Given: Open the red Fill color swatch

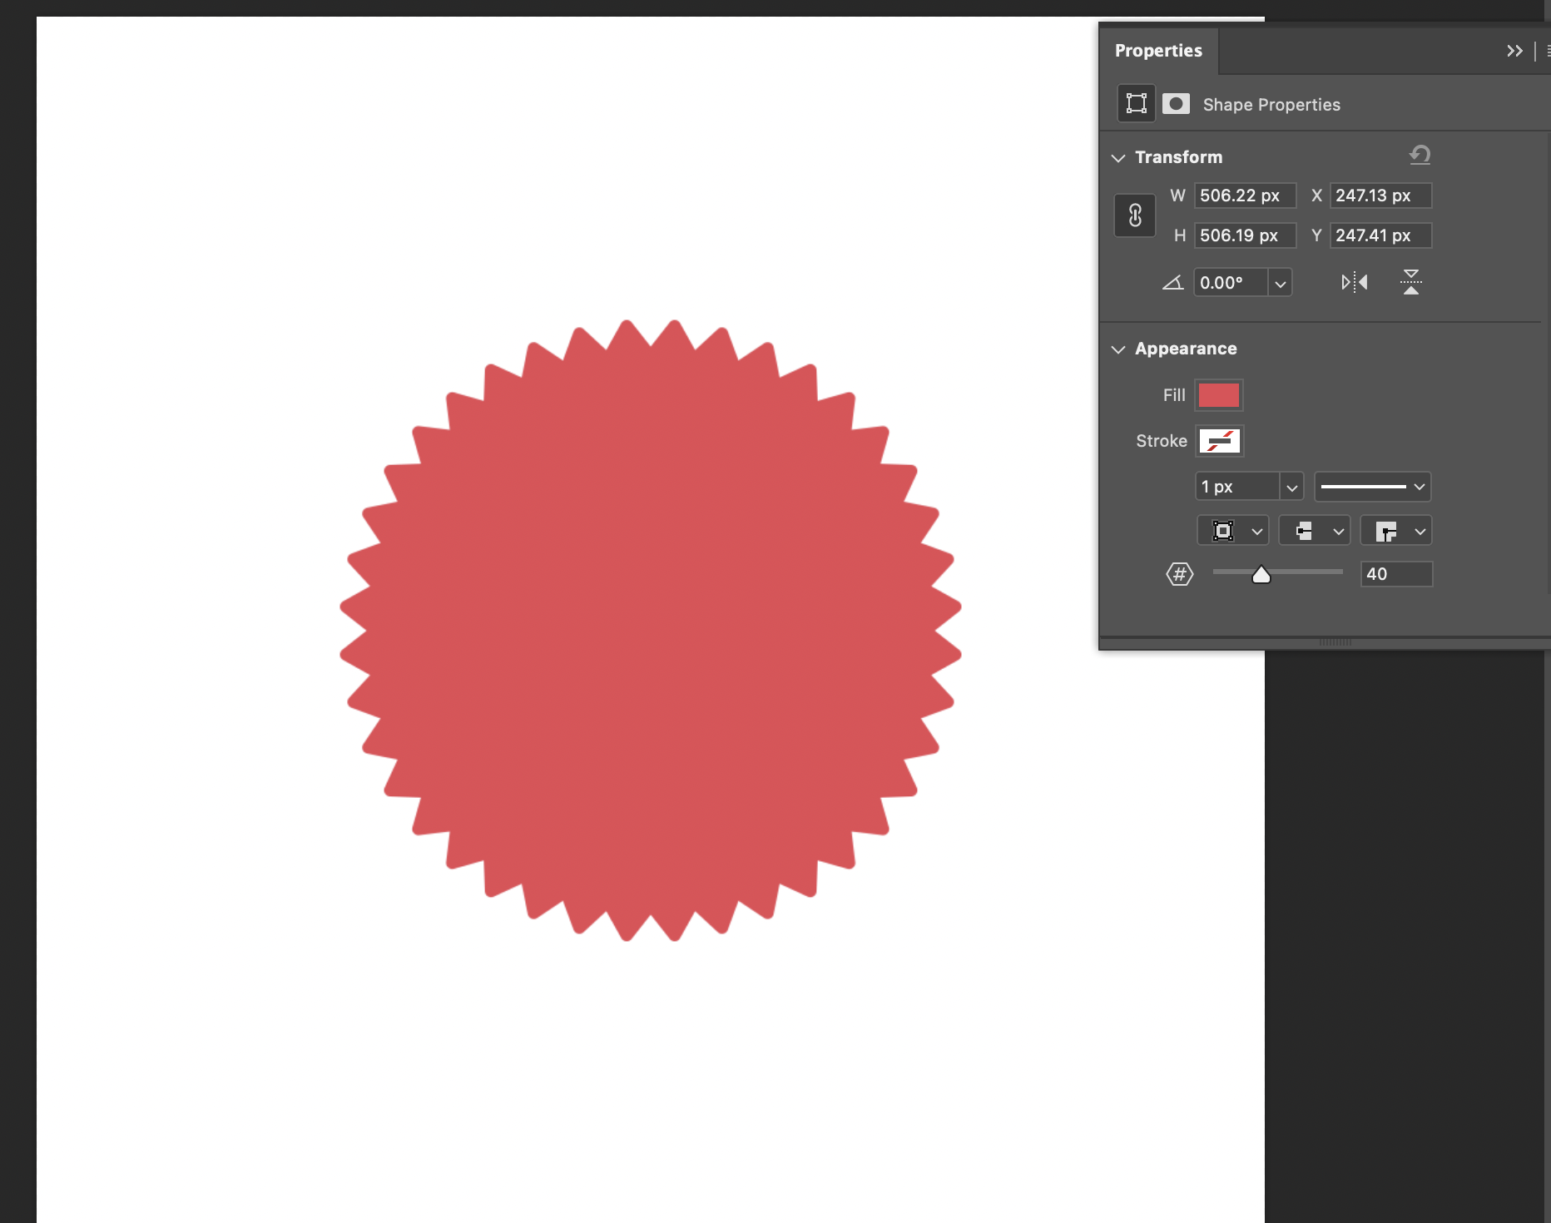Looking at the screenshot, I should pyautogui.click(x=1219, y=396).
